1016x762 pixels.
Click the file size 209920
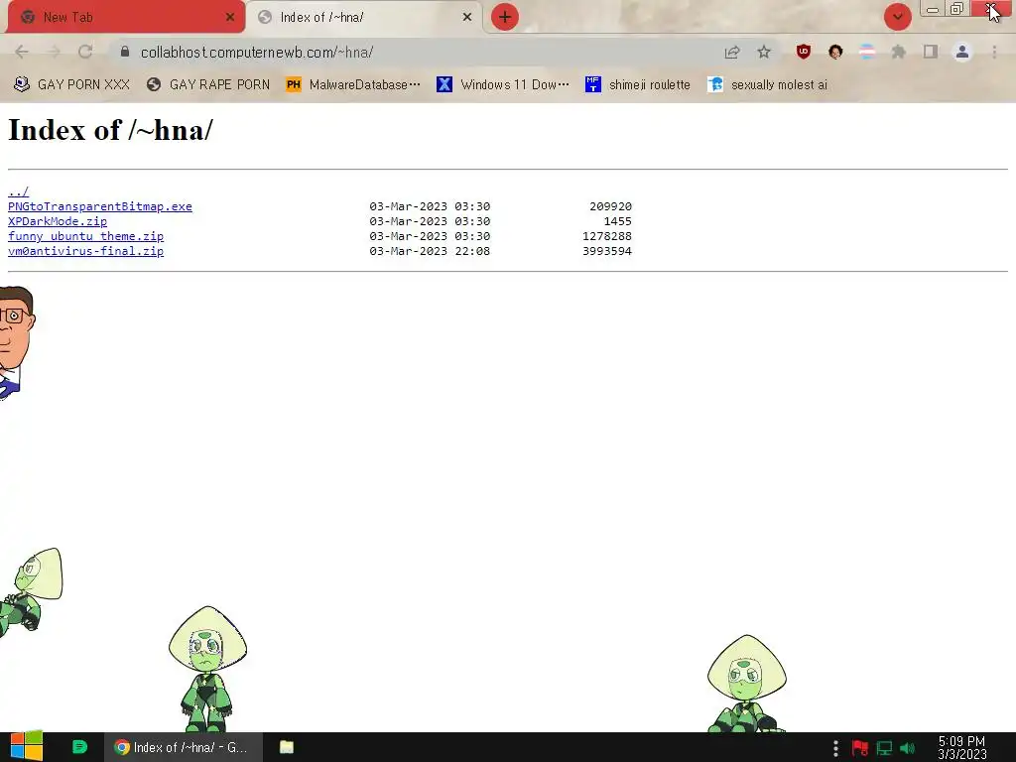tap(610, 206)
